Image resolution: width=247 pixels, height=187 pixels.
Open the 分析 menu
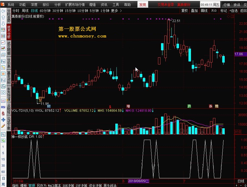point(57,5)
